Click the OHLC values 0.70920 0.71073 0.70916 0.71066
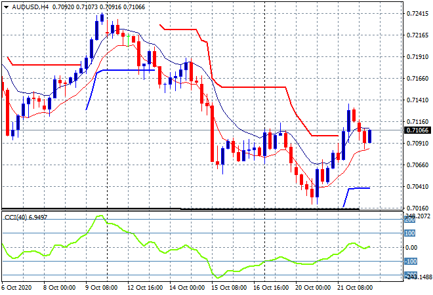The height and width of the screenshot is (295, 433). click(98, 7)
